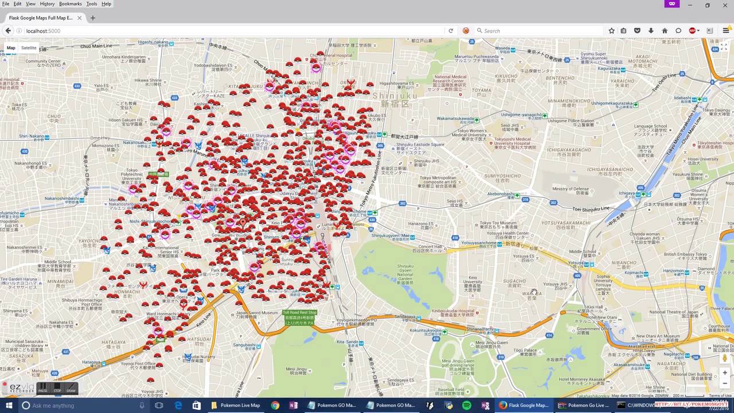Open a new browser tab
This screenshot has height=413, width=734.
[x=93, y=18]
